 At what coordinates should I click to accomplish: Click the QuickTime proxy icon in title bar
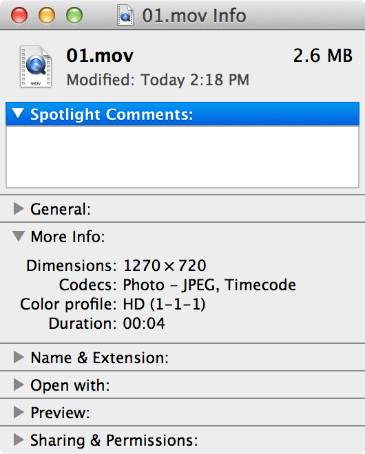click(x=125, y=14)
